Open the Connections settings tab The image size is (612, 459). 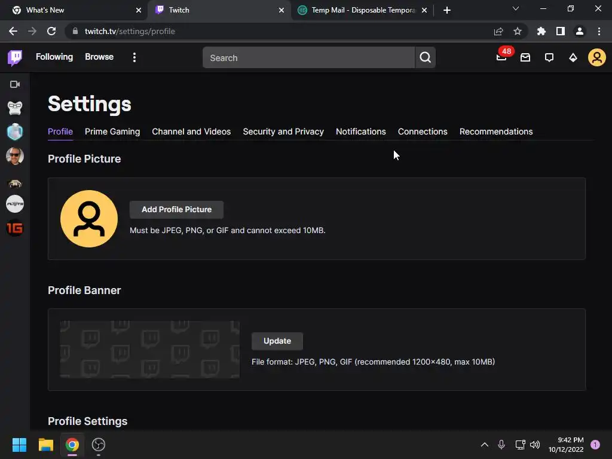coord(423,131)
